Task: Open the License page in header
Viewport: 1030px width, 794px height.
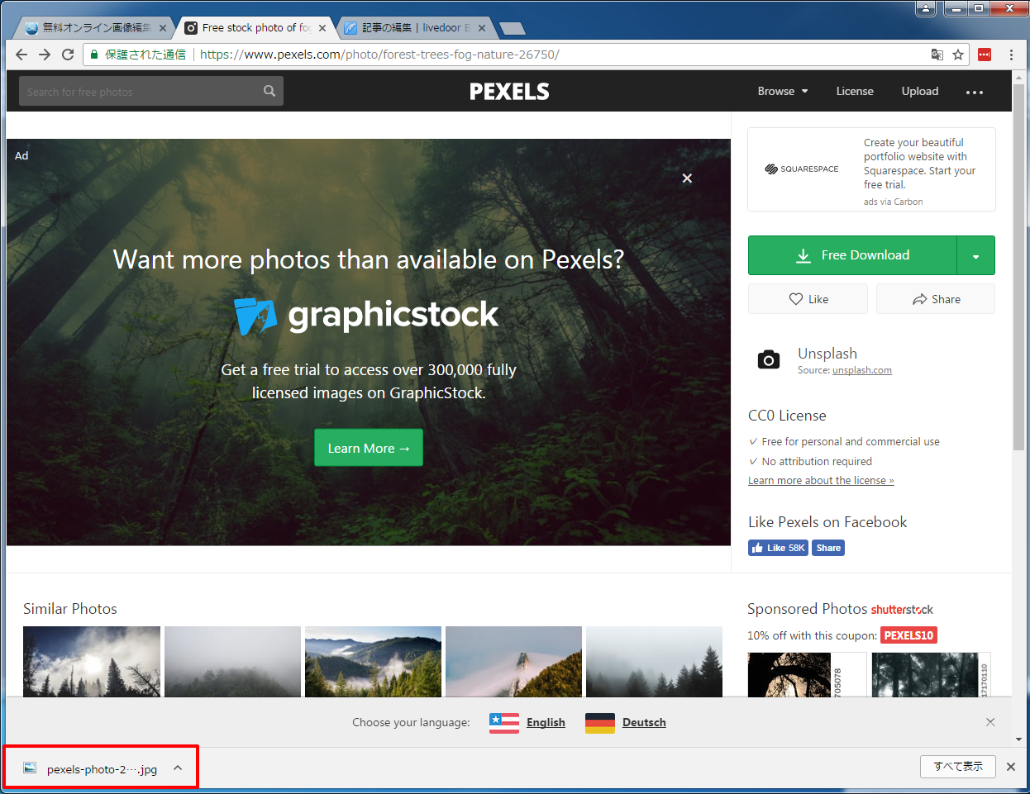Action: coord(855,91)
